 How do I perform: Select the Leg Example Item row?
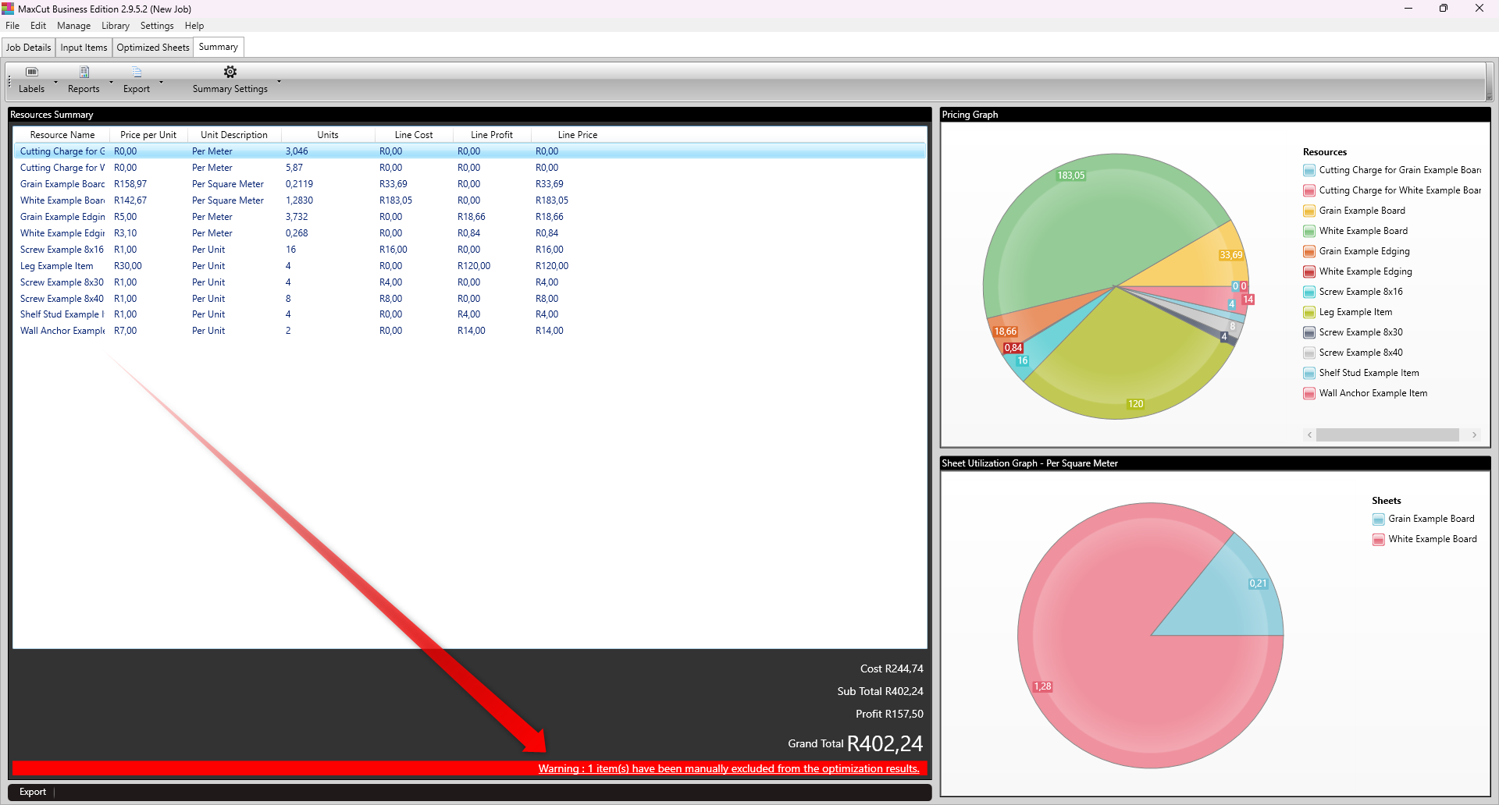coord(468,266)
